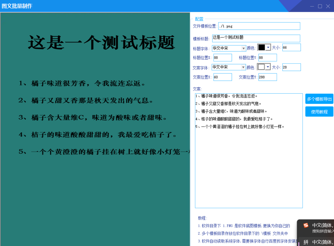Click the 教程: heading
Viewport: 334px width, 246px height.
(x=202, y=218)
